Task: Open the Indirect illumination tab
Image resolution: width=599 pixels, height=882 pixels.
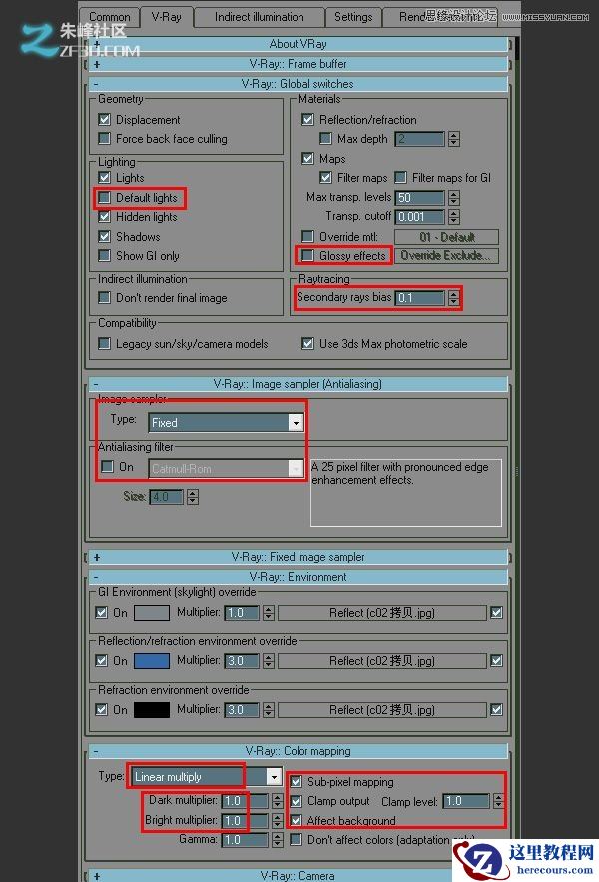Action: click(x=260, y=17)
